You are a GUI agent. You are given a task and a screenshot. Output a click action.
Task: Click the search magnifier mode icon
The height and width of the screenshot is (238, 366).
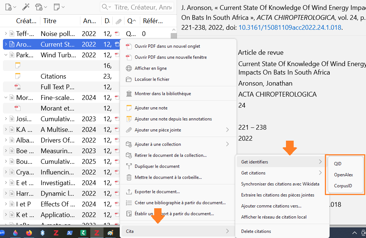tap(106, 7)
